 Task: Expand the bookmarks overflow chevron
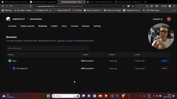[x=174, y=10]
